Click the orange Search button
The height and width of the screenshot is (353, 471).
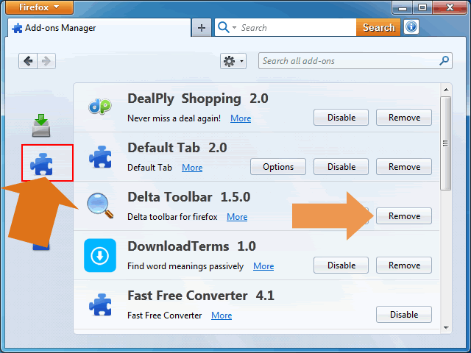click(x=378, y=28)
